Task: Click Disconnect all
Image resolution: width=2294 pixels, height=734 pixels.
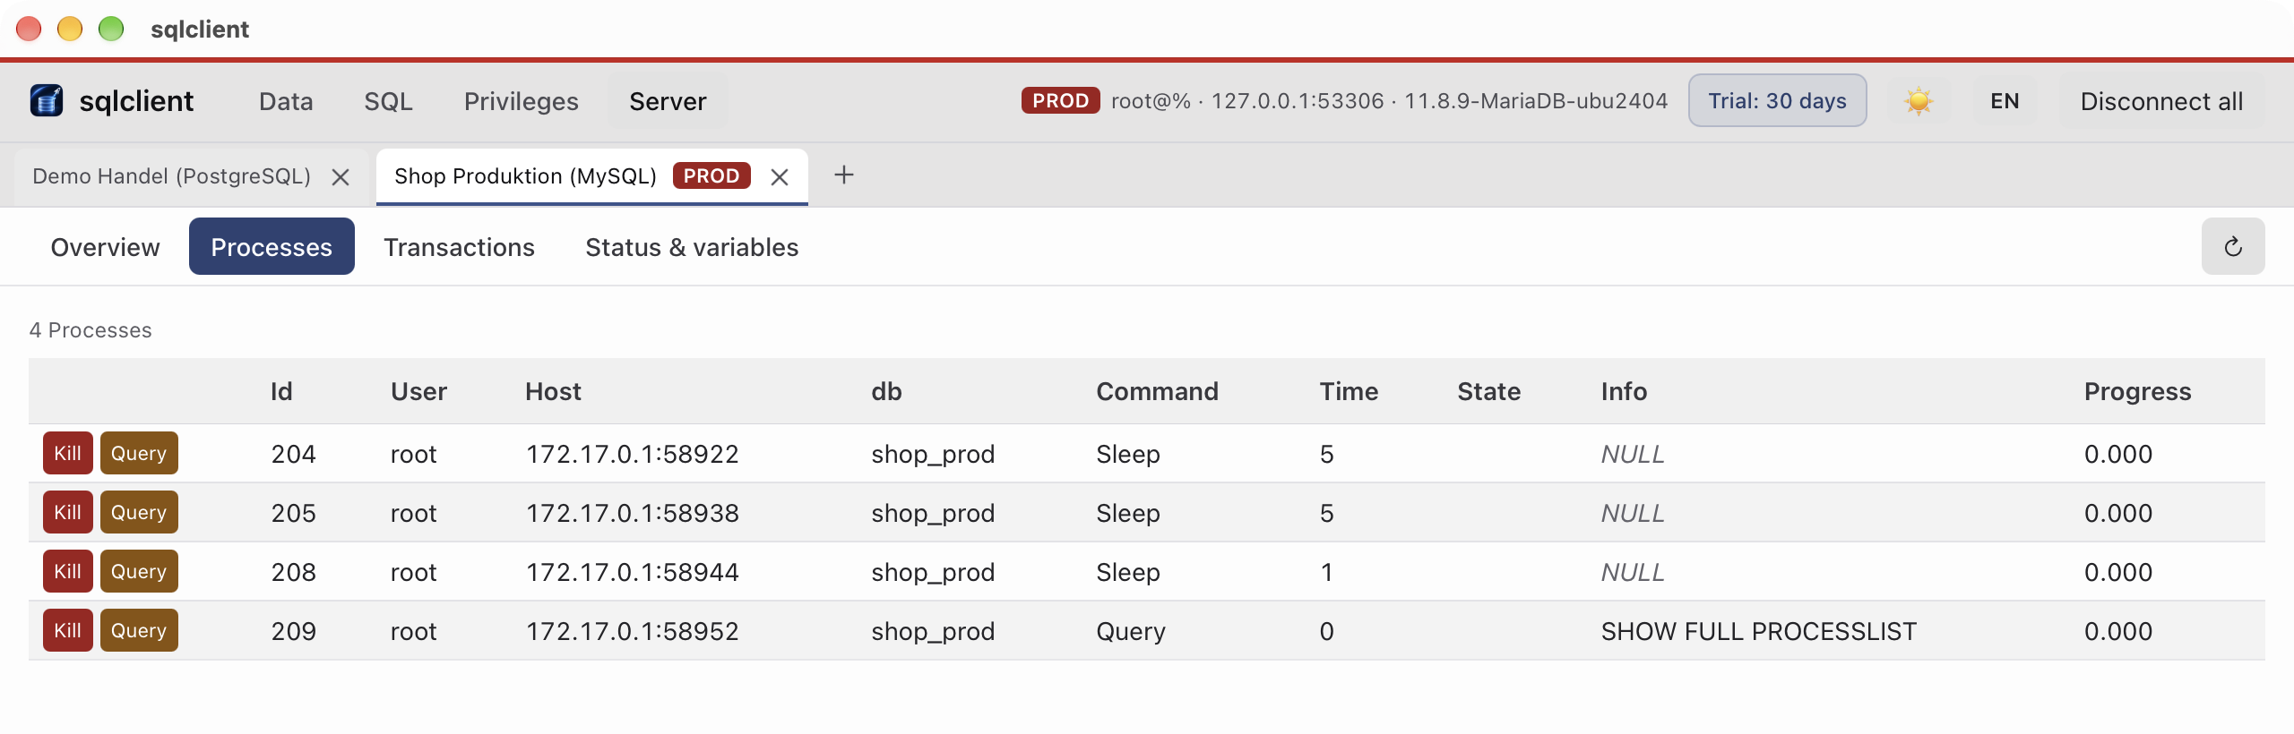Action: (x=2161, y=101)
